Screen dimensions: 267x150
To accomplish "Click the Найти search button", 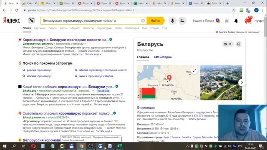I will click(156, 20).
